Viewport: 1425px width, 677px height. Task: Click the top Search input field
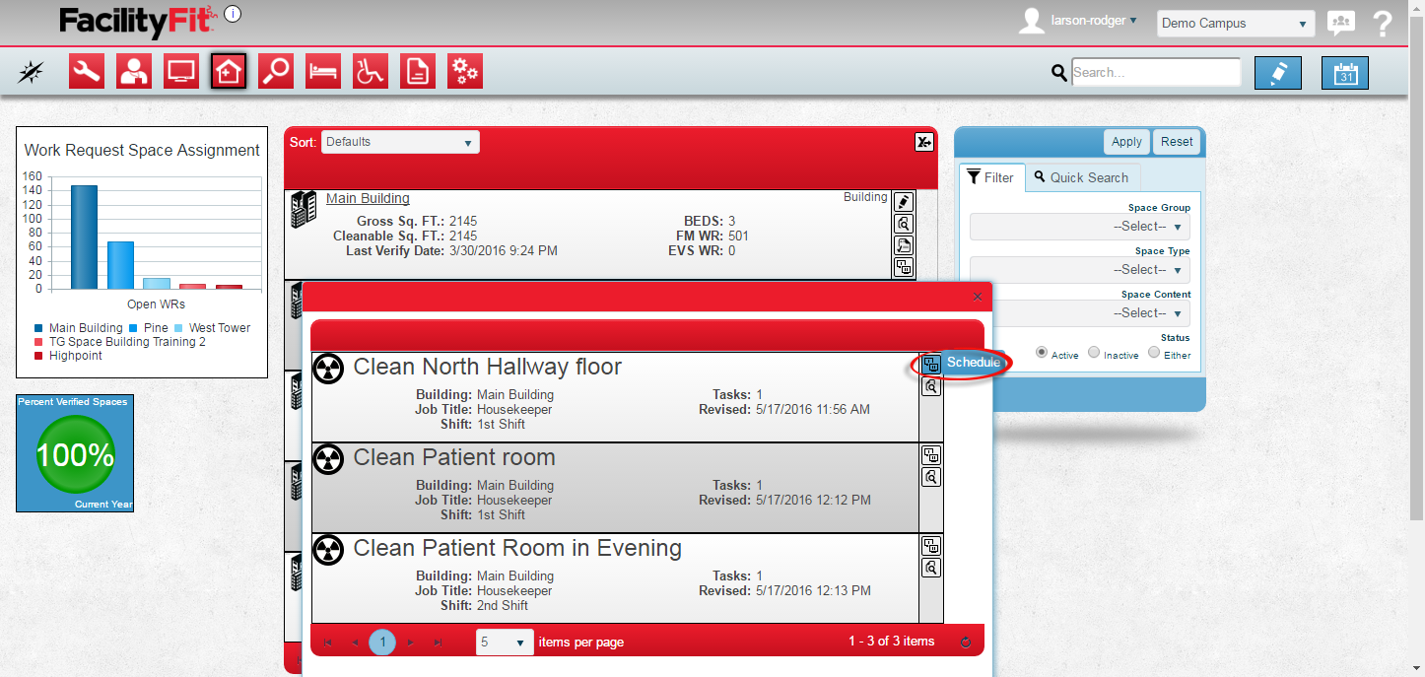(1155, 72)
